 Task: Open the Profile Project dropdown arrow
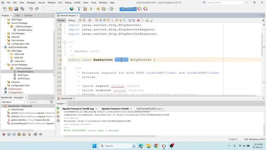(x=107, y=9)
